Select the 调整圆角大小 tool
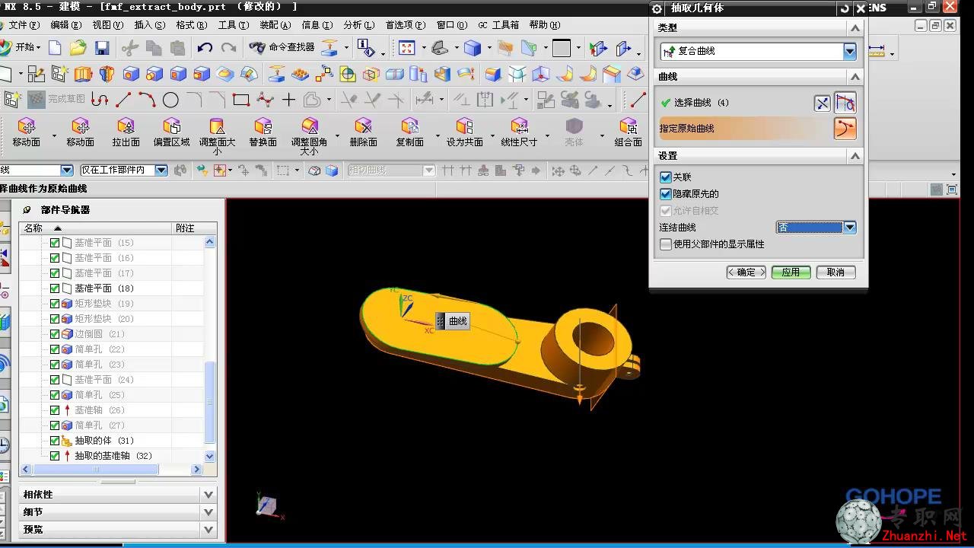 click(310, 136)
